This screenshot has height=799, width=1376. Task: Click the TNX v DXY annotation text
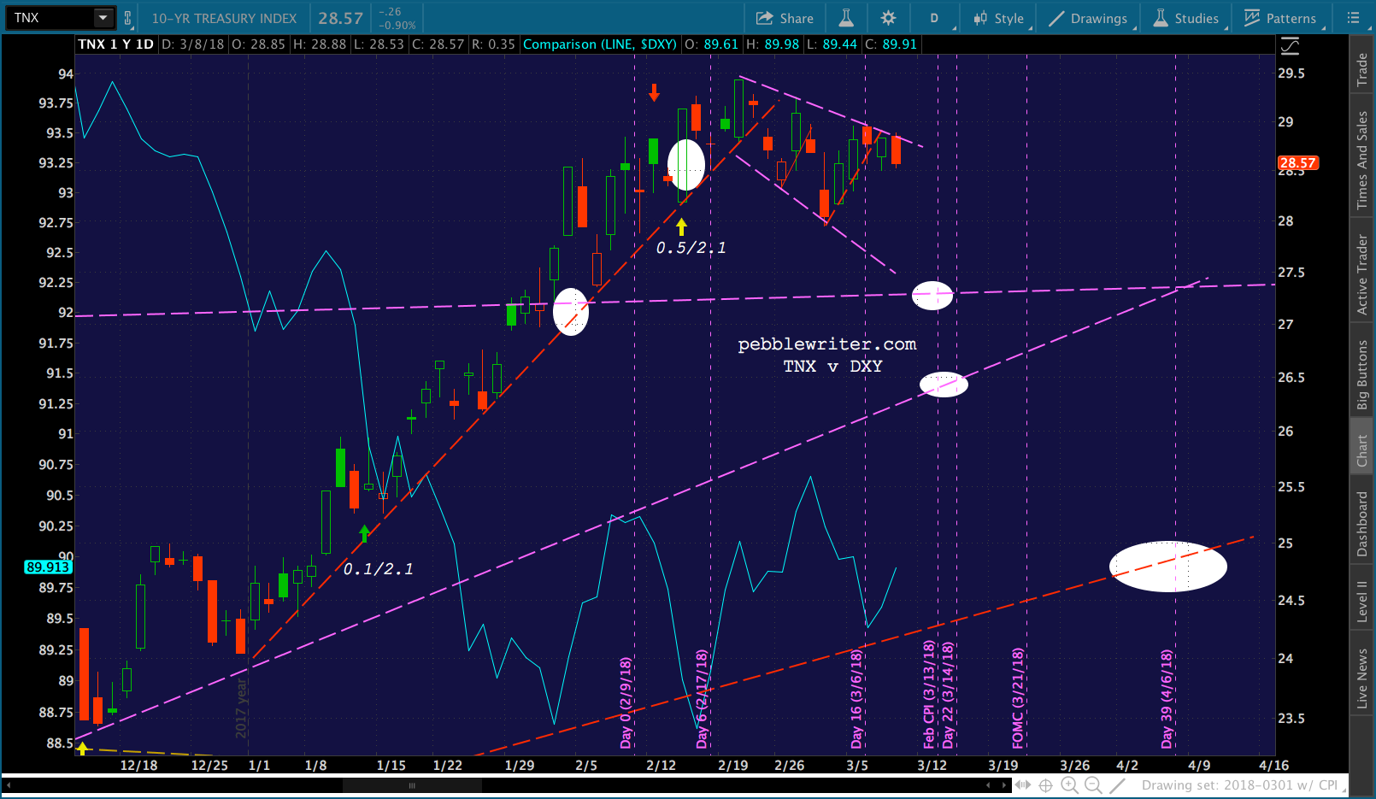click(x=832, y=366)
